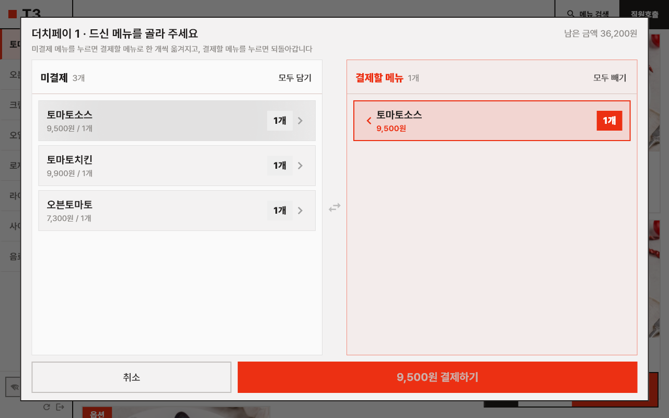Click the 모두 빼기 link
Image resolution: width=669 pixels, height=418 pixels.
(610, 78)
